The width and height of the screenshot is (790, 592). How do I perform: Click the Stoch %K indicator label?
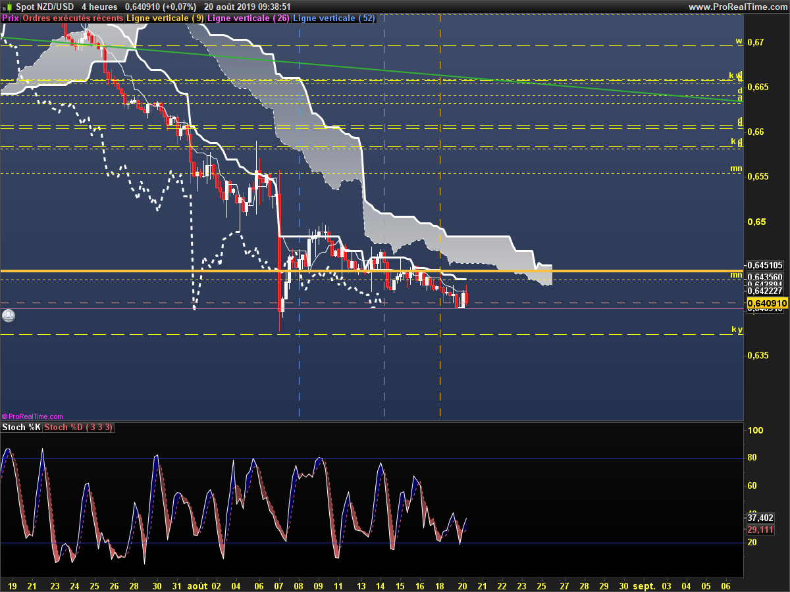click(21, 428)
